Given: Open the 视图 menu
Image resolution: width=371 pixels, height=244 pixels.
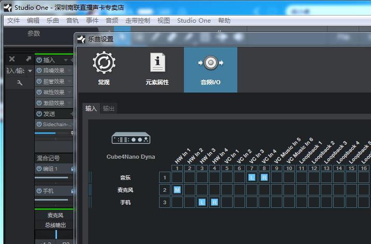Looking at the screenshot, I should click(x=164, y=21).
